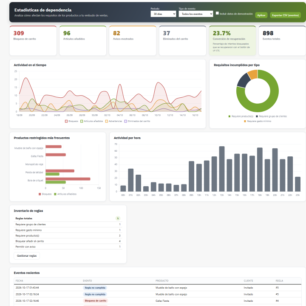Click the Estadísticas de dependencia heading
This screenshot has height=306, width=306.
click(43, 10)
